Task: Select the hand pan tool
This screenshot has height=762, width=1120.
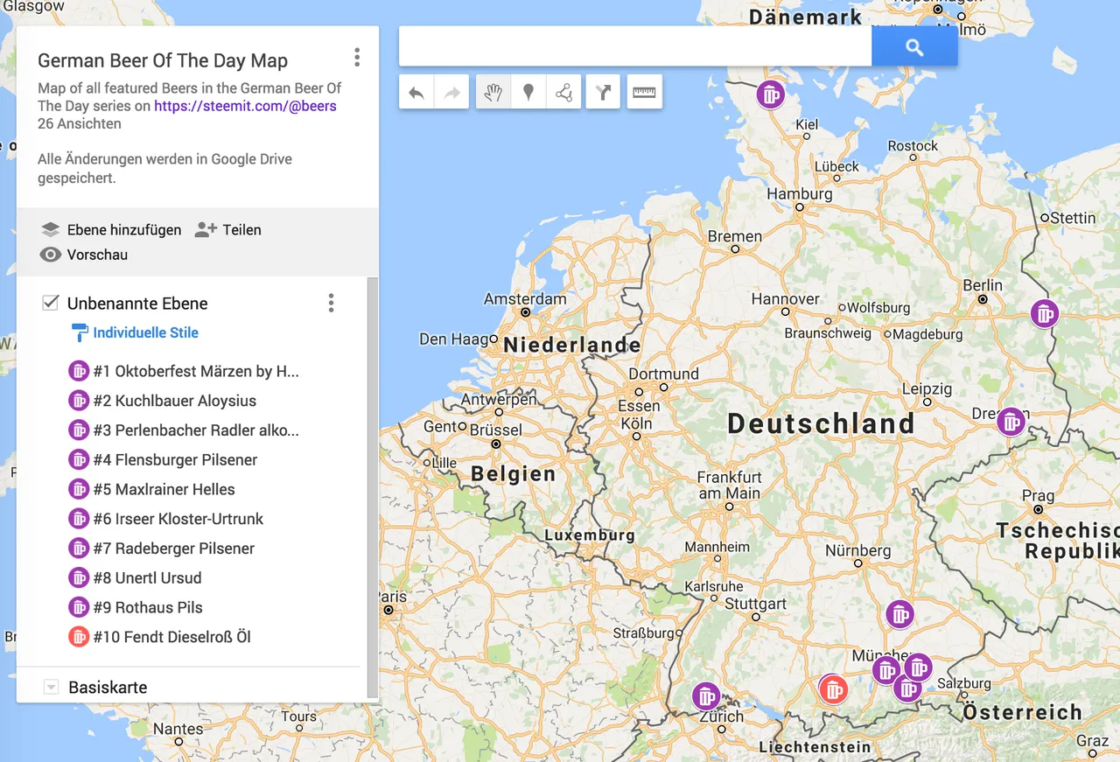Action: [493, 93]
